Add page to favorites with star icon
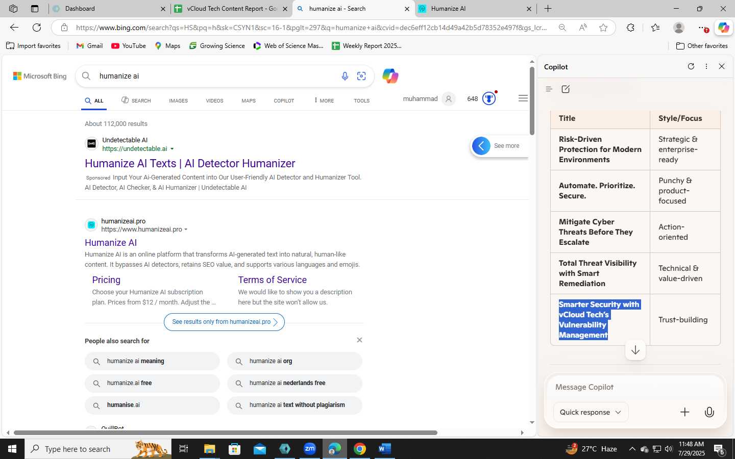 click(x=603, y=28)
